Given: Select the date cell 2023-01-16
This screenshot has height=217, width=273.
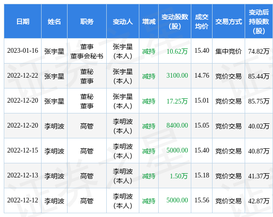Looking at the screenshot, I should 23,51.
